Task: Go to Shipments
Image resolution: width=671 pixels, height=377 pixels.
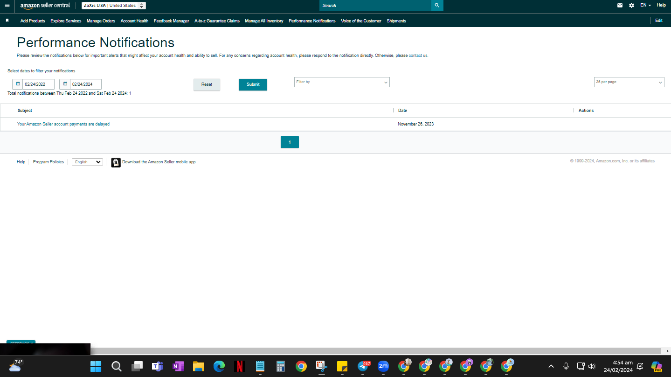Action: [x=396, y=21]
